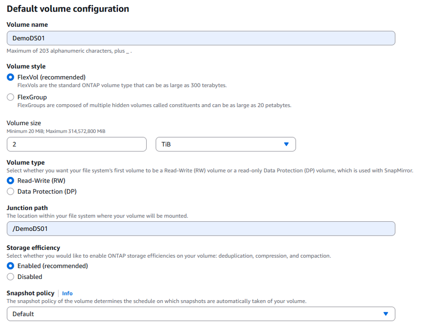The image size is (433, 327).
Task: Click the Junction path input field
Action: click(201, 229)
